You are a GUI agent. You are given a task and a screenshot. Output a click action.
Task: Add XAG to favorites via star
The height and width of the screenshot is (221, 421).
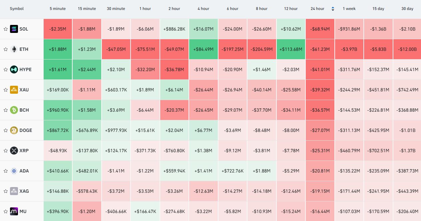(6, 191)
